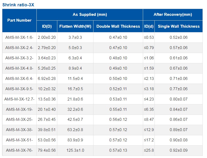The height and width of the screenshot is (158, 207).
Task: Click the Single Wall Thickness header
Action: 178,26
